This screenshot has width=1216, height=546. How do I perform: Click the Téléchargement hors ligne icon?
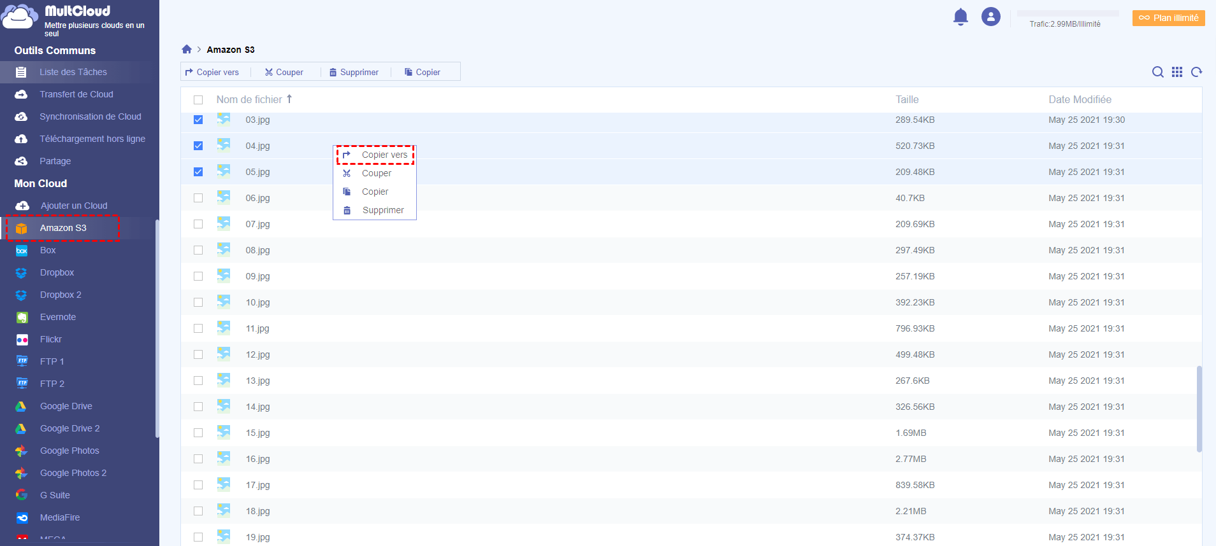[21, 139]
